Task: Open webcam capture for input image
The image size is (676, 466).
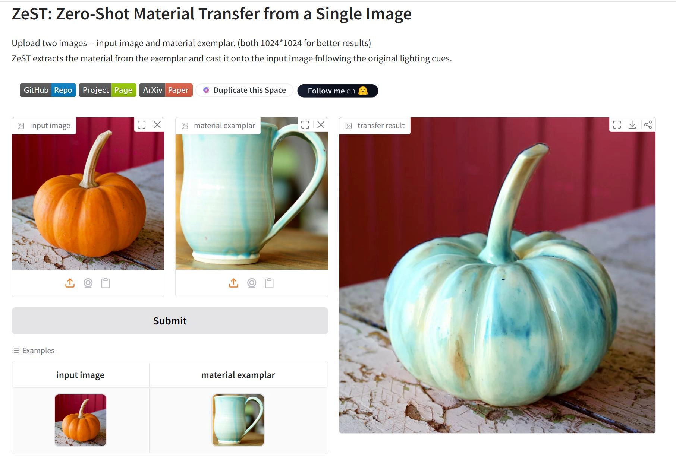Action: (x=88, y=283)
